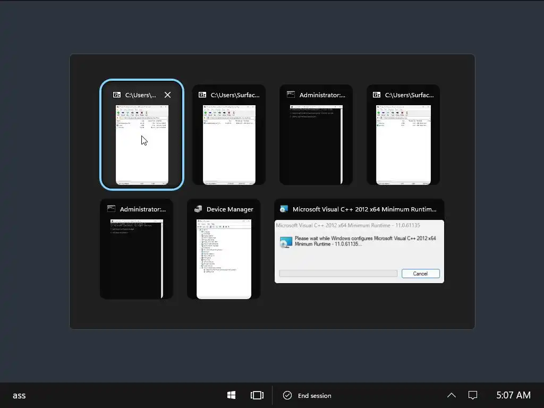Select the "Device Manager" title text

tap(229, 209)
